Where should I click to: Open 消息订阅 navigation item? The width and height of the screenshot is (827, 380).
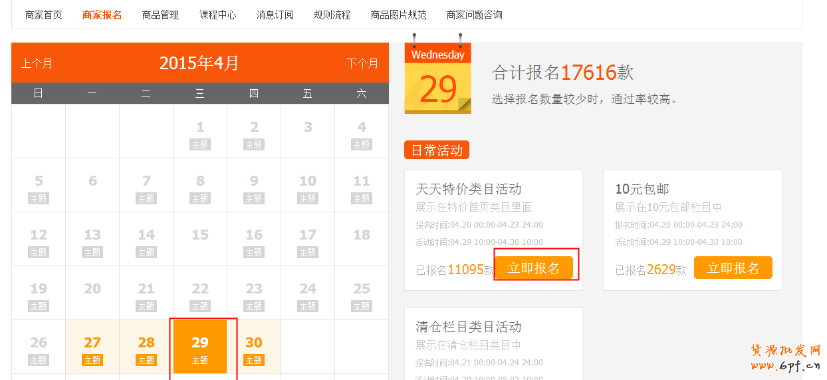[x=275, y=15]
